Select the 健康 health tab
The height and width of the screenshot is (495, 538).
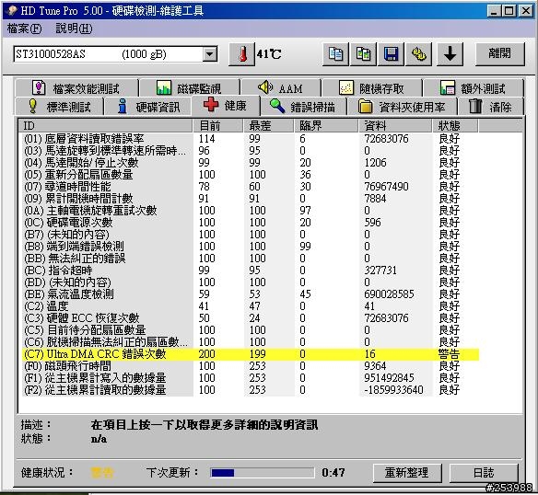point(226,105)
